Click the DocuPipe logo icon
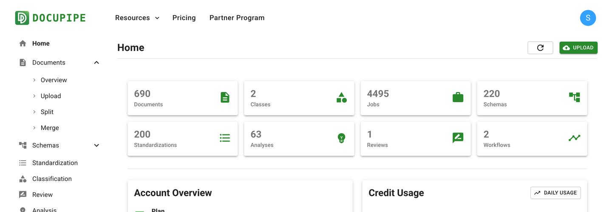Screen dimensions: 612x212 point(22,18)
